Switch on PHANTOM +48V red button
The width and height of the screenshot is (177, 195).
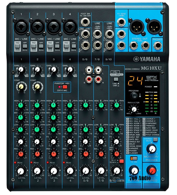(x=65, y=87)
